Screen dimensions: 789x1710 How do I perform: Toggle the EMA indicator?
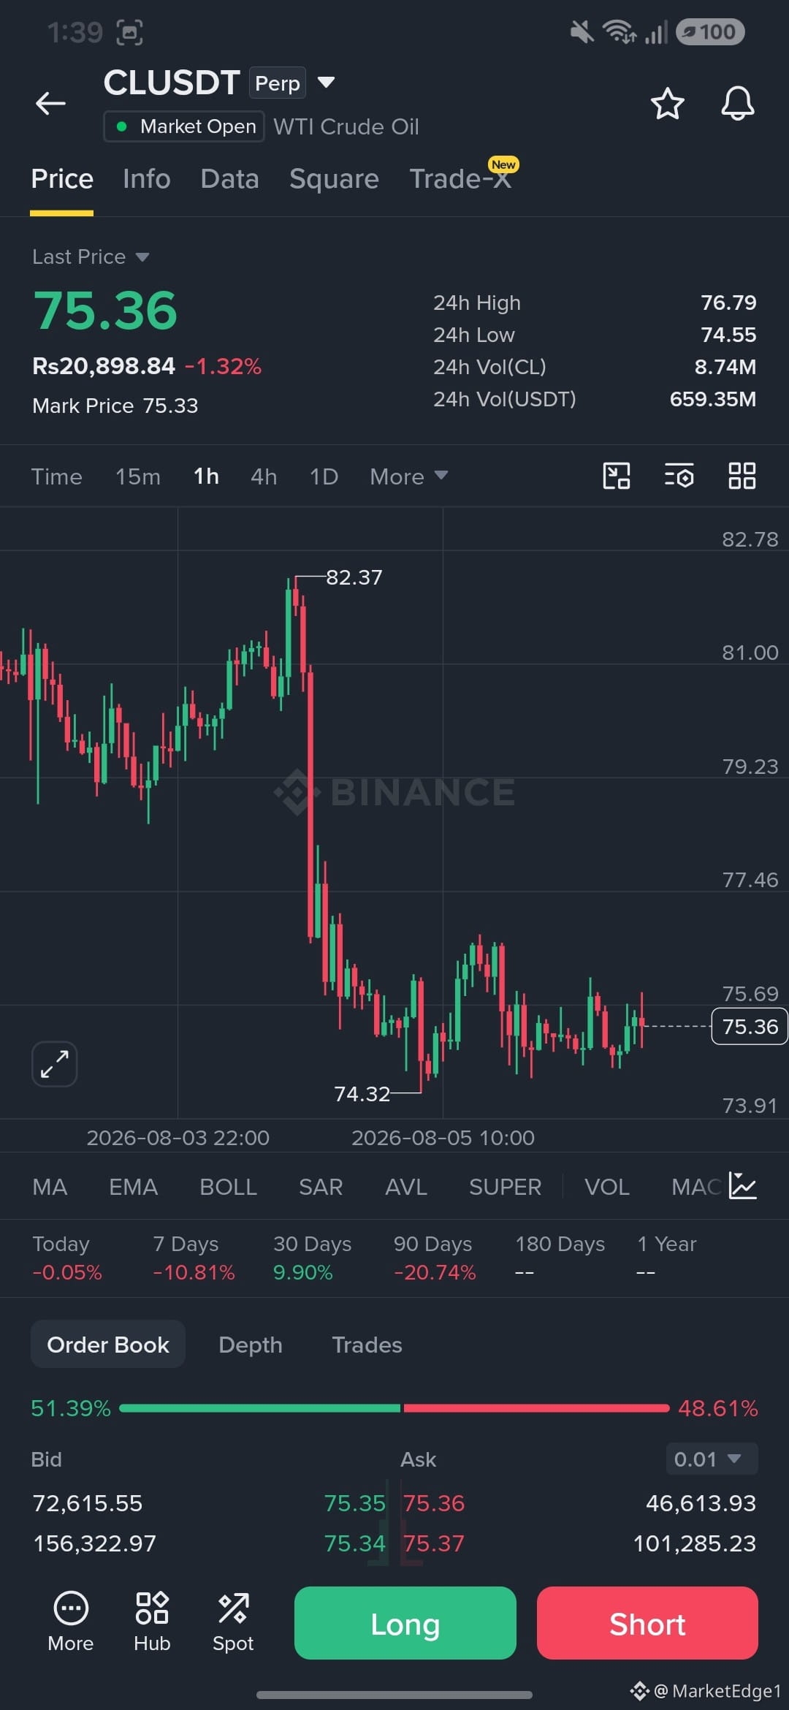[x=134, y=1187]
